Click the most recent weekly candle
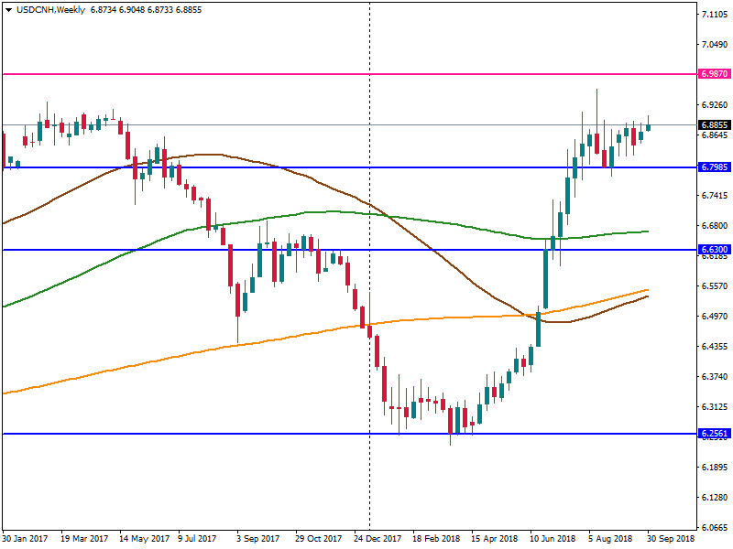This screenshot has width=733, height=549. point(649,125)
